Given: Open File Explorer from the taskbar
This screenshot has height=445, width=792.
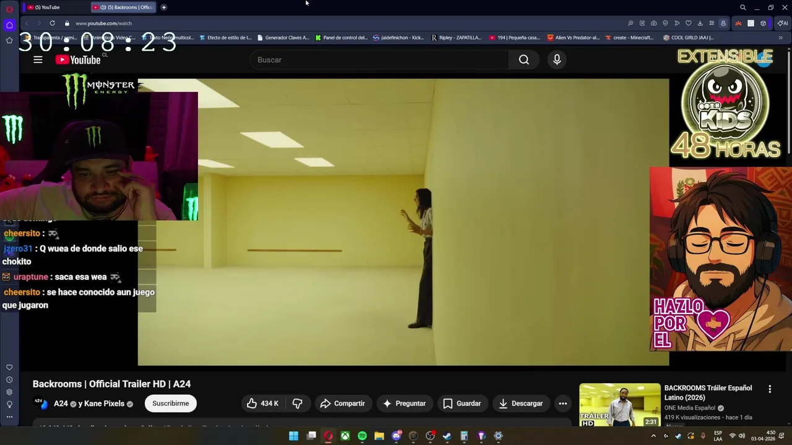Looking at the screenshot, I should point(379,436).
